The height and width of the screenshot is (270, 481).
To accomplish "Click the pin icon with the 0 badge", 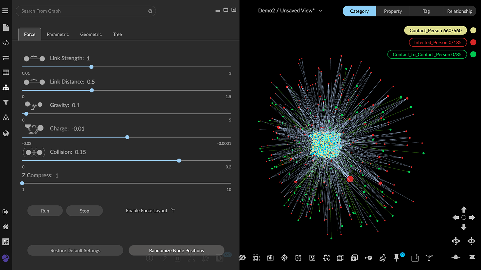I will point(396,257).
